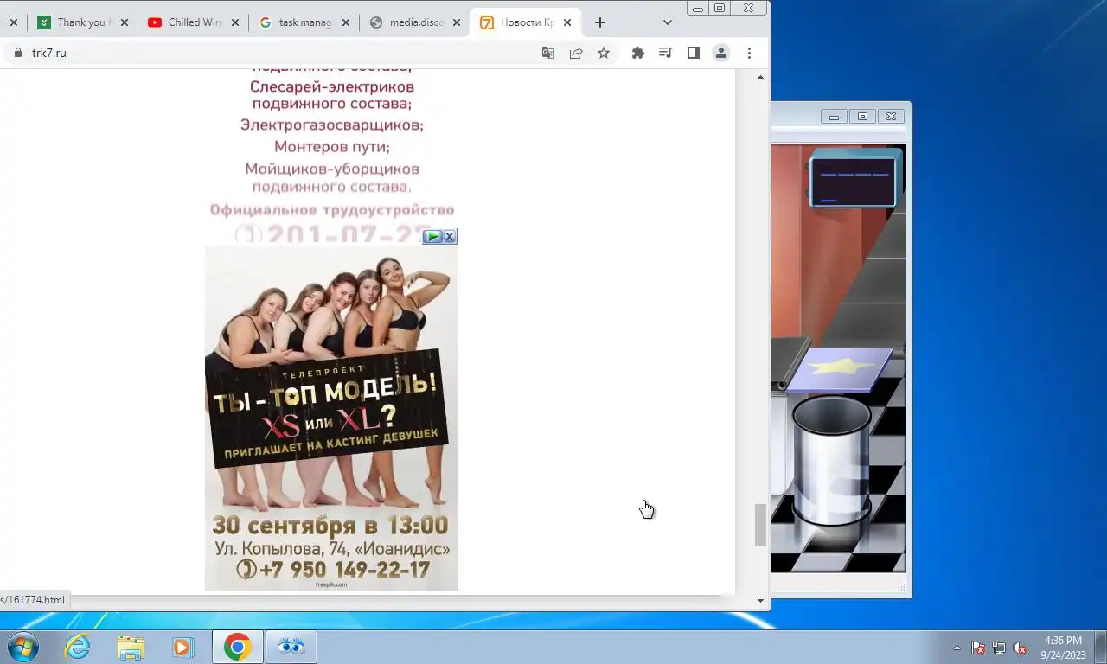Open the Action Center flag icon
The image size is (1107, 664).
978,648
